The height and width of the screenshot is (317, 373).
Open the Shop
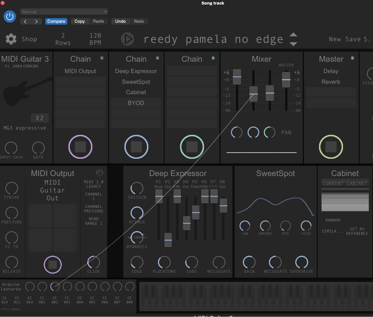[x=29, y=39]
